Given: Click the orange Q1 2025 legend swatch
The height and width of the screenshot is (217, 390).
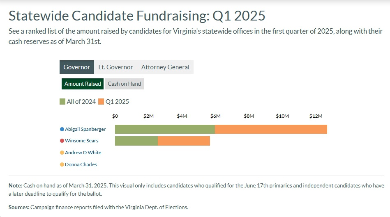Looking at the screenshot, I should pyautogui.click(x=101, y=101).
